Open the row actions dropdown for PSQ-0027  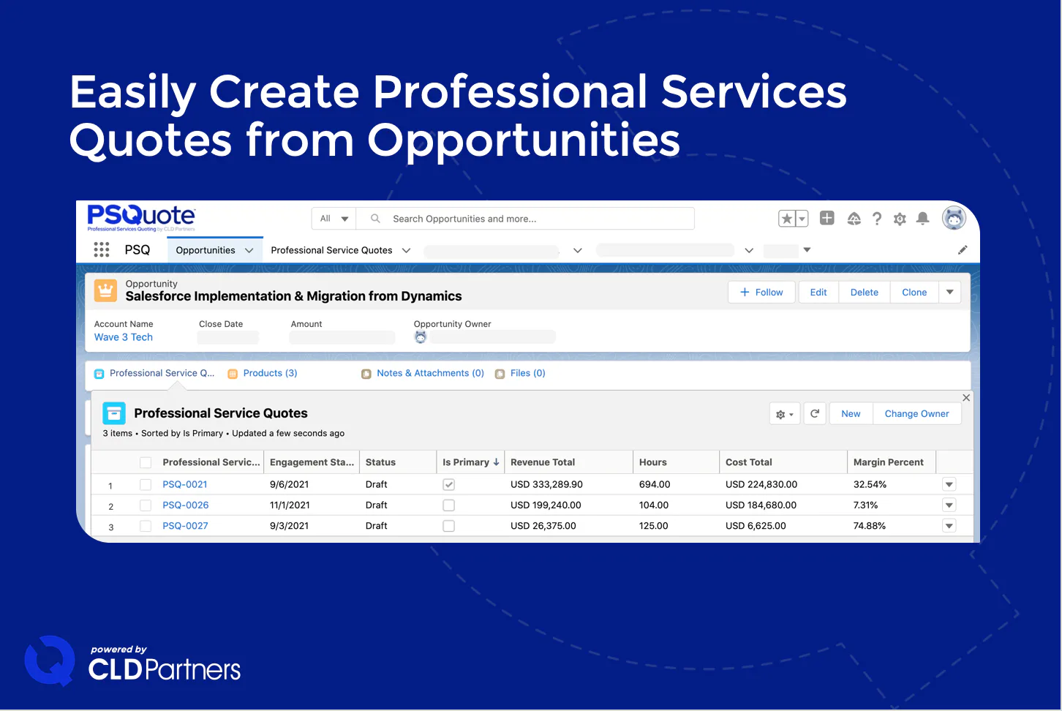[949, 526]
